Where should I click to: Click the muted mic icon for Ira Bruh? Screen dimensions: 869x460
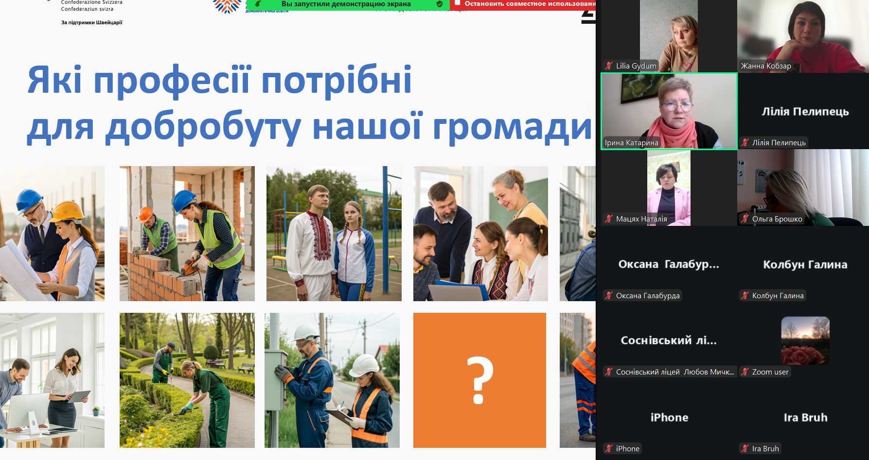[x=745, y=449]
